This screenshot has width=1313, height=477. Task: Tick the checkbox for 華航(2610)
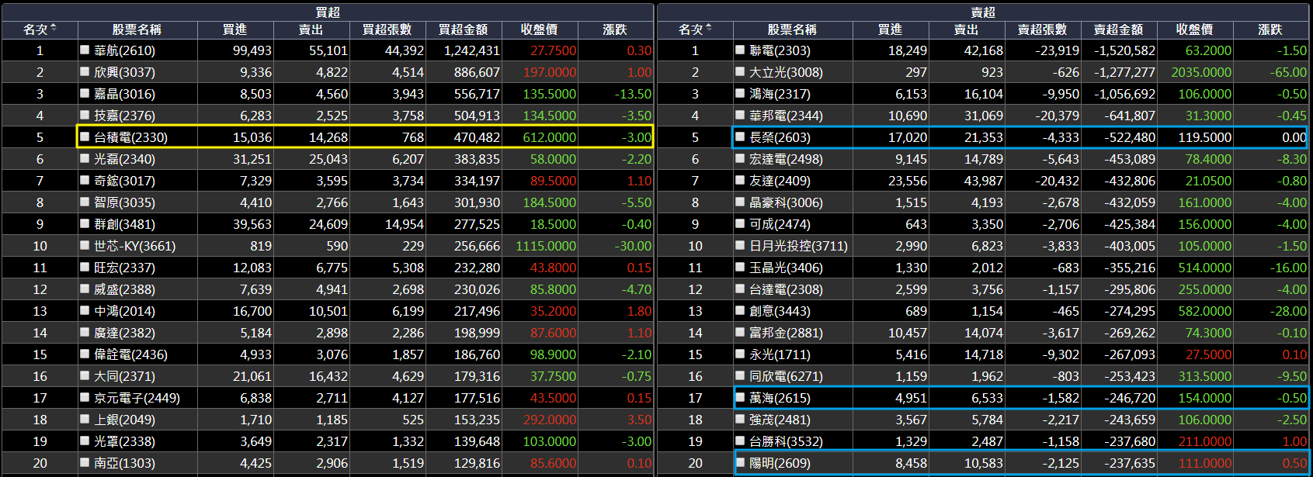[85, 50]
